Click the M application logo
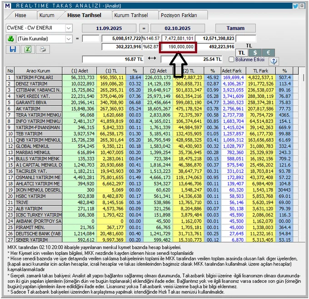This screenshot has height=299, width=309. pyautogui.click(x=7, y=6)
